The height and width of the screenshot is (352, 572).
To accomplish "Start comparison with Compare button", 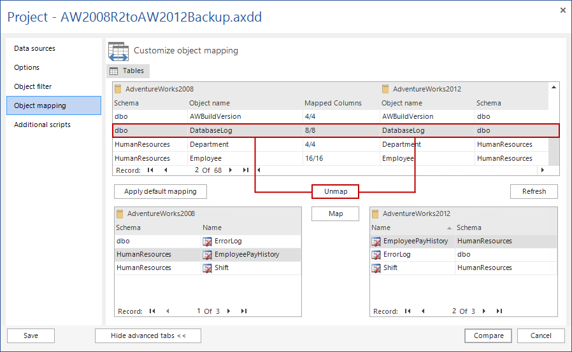I will [488, 335].
